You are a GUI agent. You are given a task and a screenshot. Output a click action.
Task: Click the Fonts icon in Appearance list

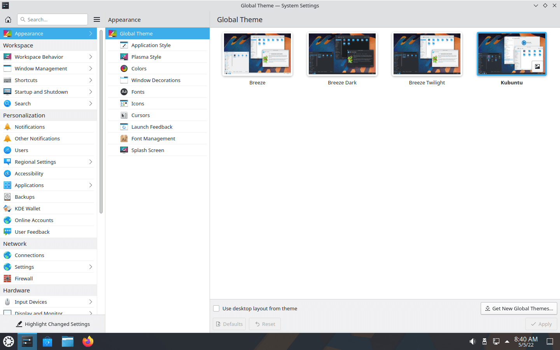124,92
